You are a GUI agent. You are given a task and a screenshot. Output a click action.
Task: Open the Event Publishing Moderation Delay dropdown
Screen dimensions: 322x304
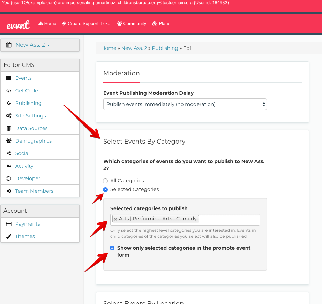[185, 104]
